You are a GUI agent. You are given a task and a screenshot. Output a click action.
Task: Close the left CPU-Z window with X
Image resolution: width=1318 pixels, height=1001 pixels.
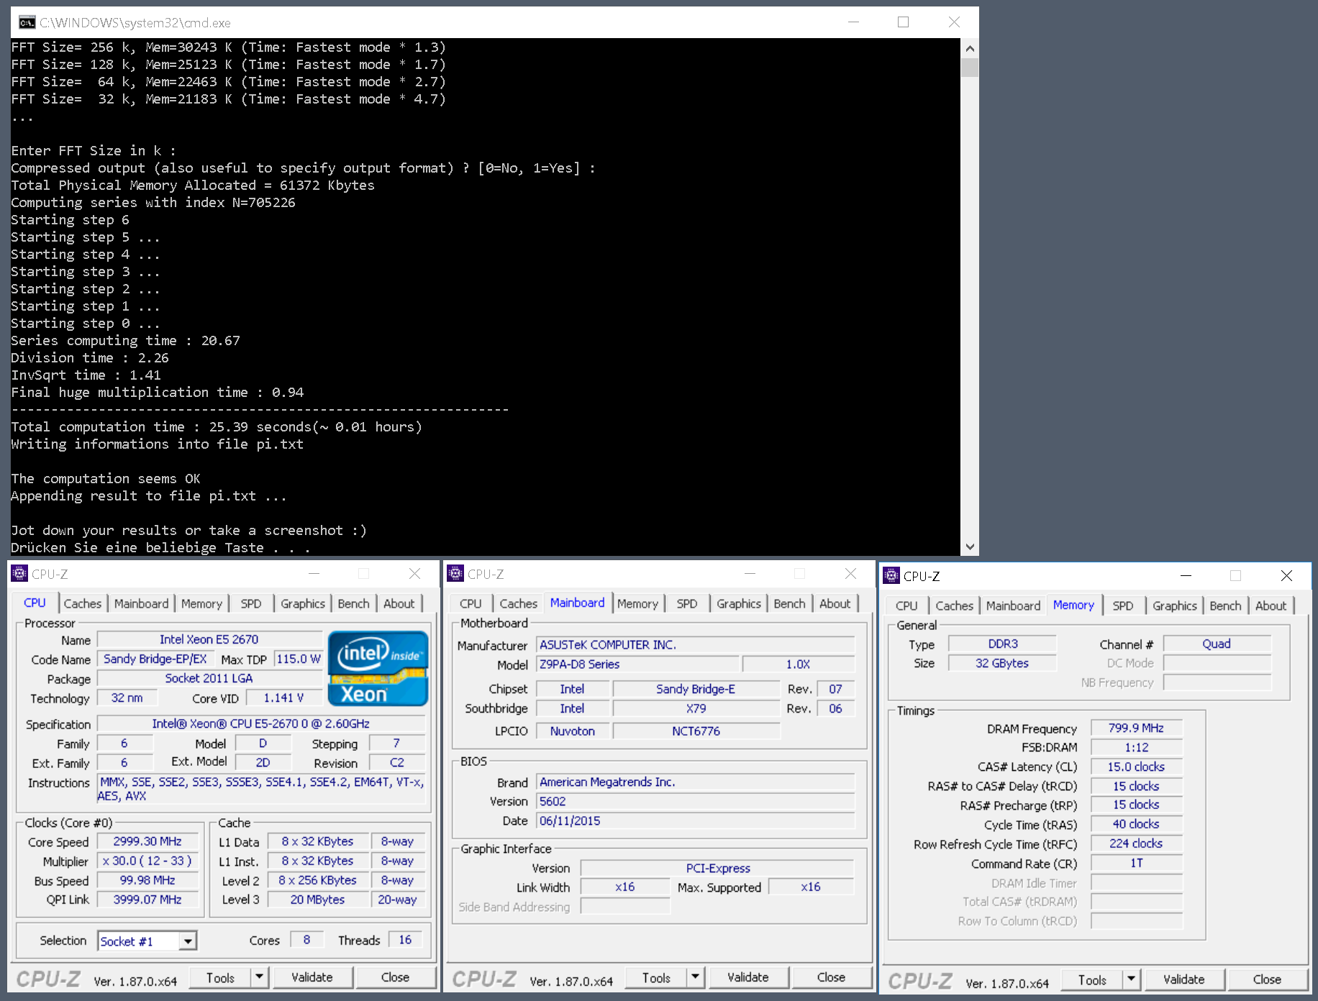tap(414, 573)
